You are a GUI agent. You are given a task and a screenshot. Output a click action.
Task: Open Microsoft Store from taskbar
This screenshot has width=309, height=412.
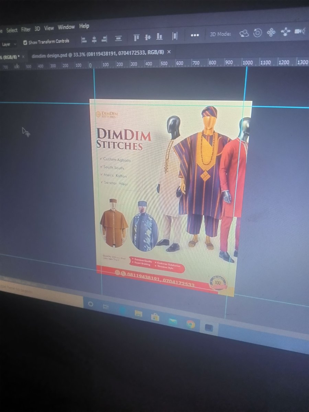coord(155,317)
